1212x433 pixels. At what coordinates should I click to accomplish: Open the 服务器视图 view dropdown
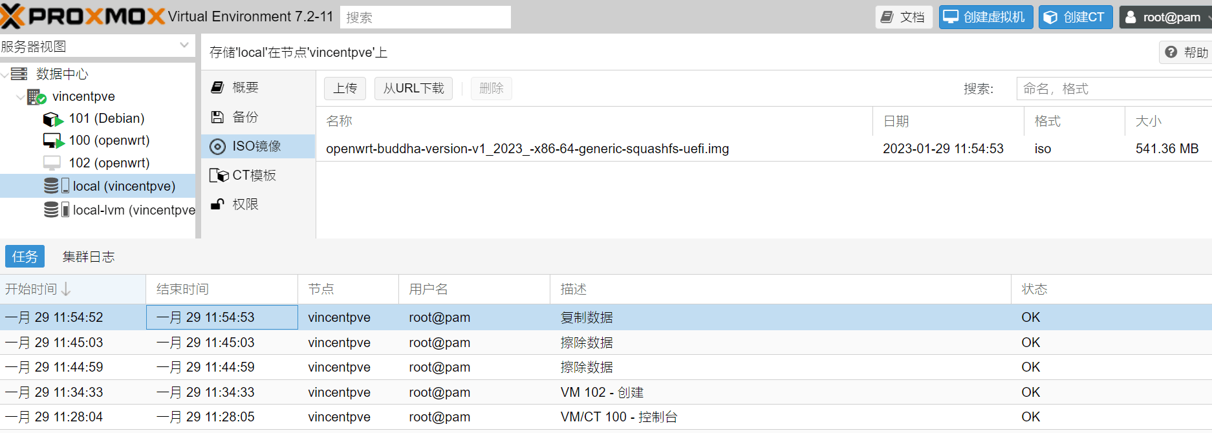click(184, 46)
